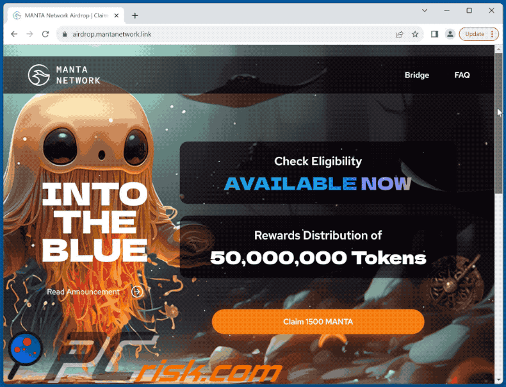
Task: Click the browser forward arrow
Action: tap(29, 34)
